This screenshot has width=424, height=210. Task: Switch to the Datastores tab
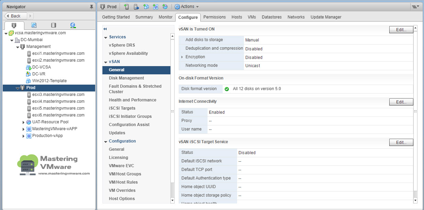[271, 17]
